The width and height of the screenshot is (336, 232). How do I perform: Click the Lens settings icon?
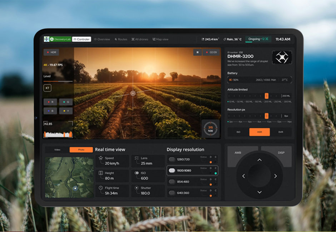tap(137, 158)
